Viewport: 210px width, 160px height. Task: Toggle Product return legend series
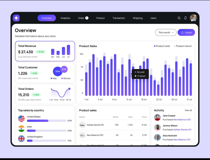coord(183,46)
